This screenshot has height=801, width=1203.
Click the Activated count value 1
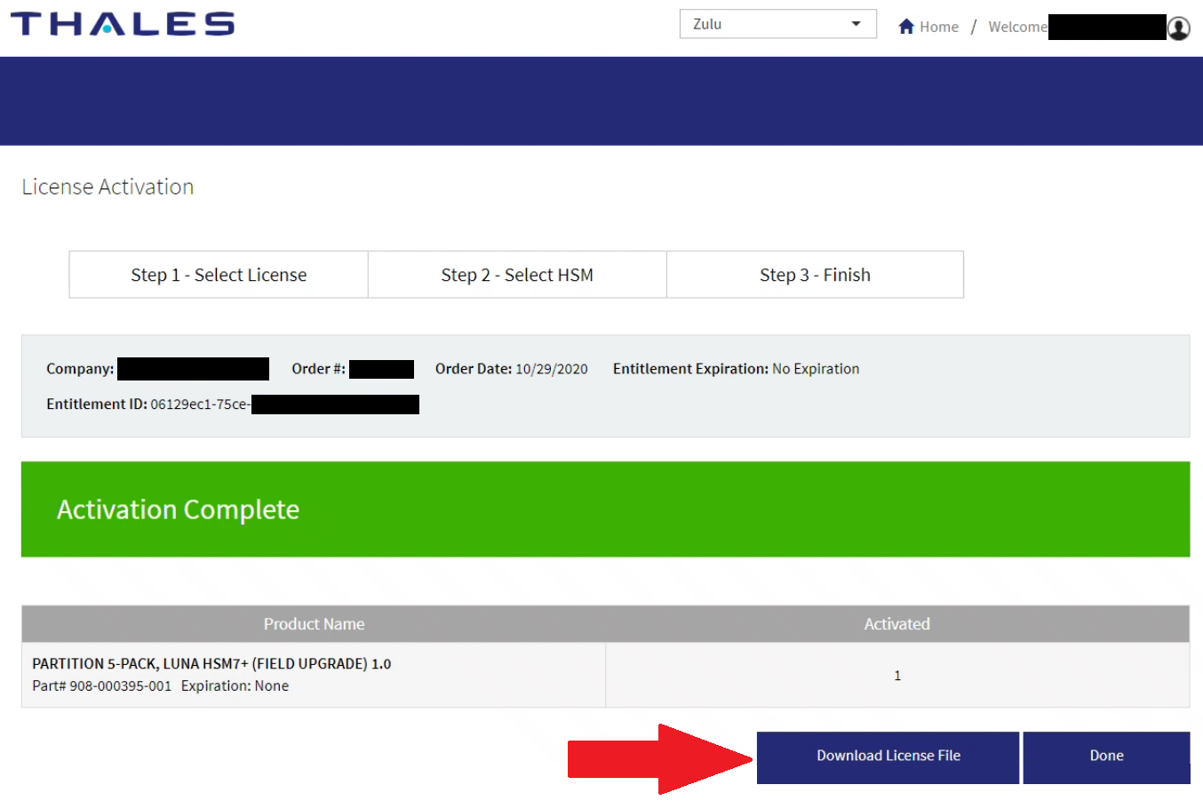[x=897, y=676]
